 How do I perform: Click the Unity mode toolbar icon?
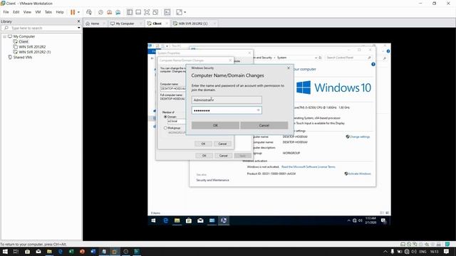[155, 12]
